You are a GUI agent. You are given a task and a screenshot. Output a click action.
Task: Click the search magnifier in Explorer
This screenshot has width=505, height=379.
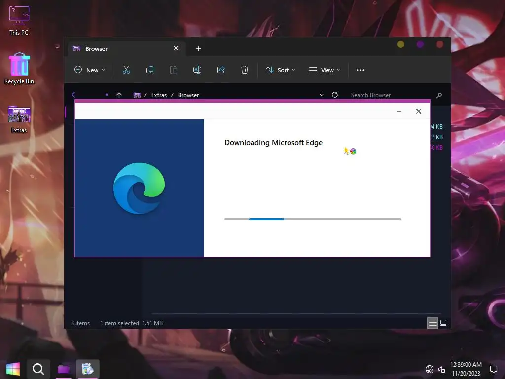(439, 95)
